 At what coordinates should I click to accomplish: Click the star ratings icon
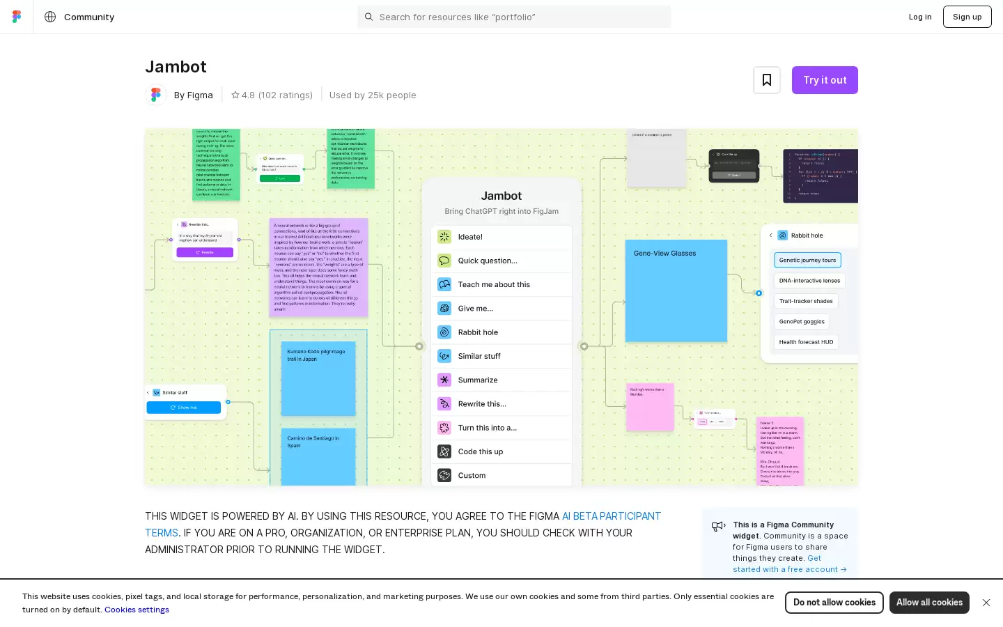pyautogui.click(x=235, y=95)
